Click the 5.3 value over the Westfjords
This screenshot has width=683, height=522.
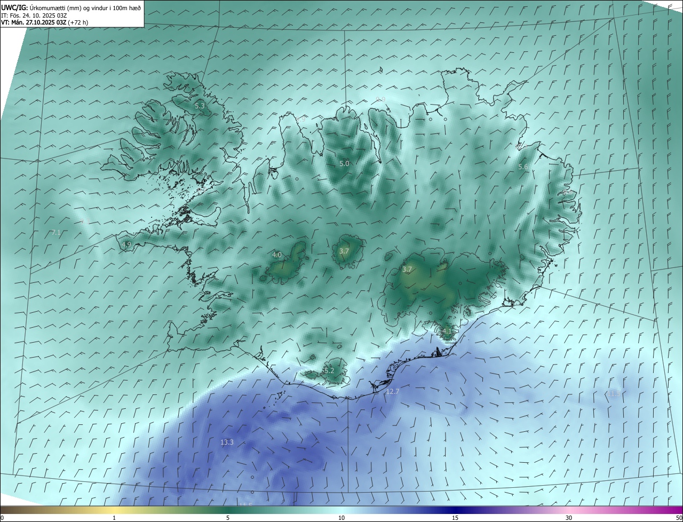click(200, 106)
